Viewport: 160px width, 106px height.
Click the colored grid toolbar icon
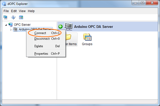click(21, 17)
